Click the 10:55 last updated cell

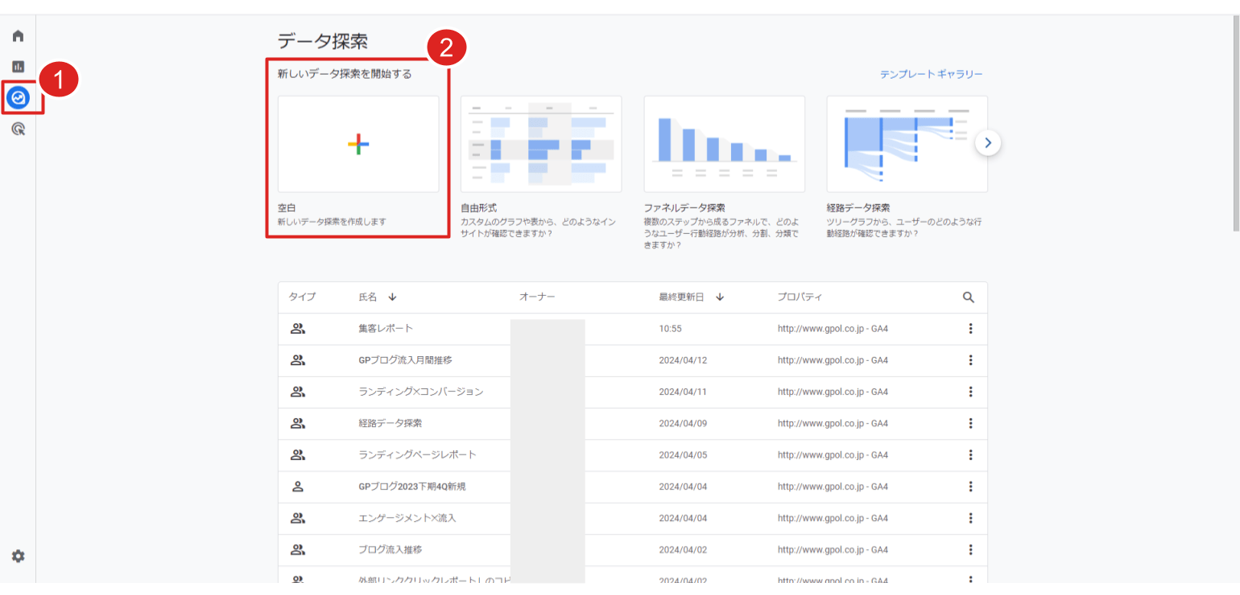pyautogui.click(x=671, y=329)
